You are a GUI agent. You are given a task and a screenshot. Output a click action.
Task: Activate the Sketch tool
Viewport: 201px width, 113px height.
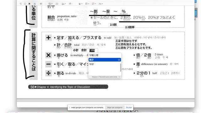35,4
